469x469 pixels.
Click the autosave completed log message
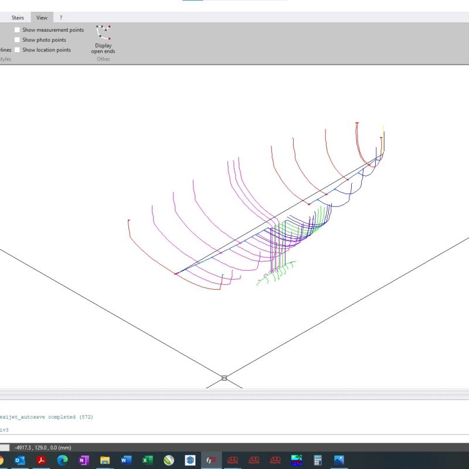tap(47, 417)
